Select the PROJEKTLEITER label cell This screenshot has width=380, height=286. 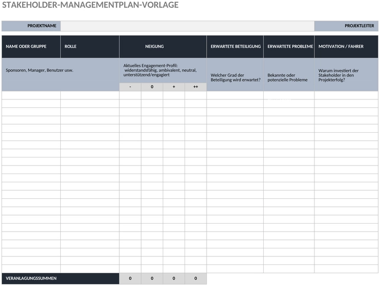[346, 26]
